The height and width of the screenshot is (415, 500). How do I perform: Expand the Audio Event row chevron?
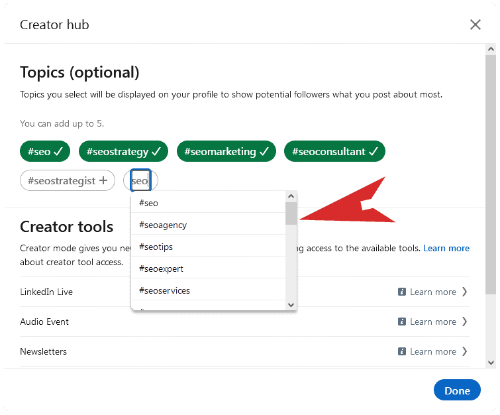pyautogui.click(x=465, y=322)
